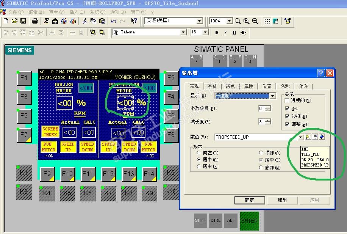Click the context help pointer icon
This screenshot has height=234, width=347.
[x=134, y=21]
